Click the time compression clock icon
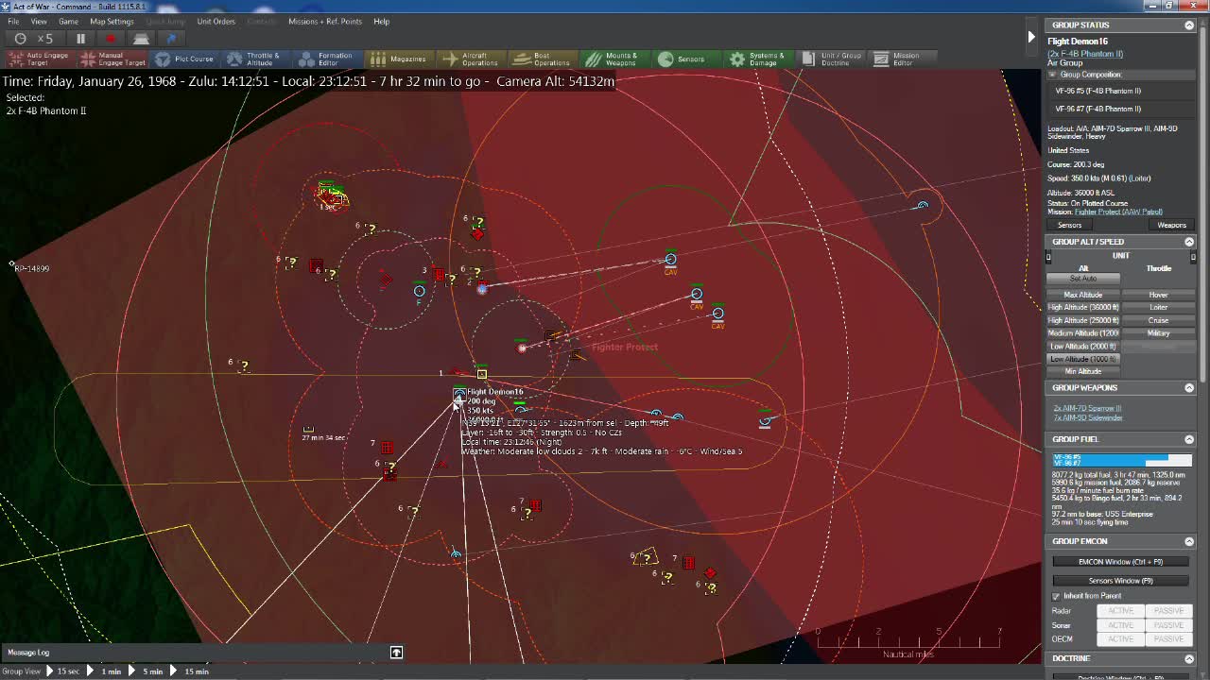This screenshot has height=680, width=1210. [x=20, y=39]
